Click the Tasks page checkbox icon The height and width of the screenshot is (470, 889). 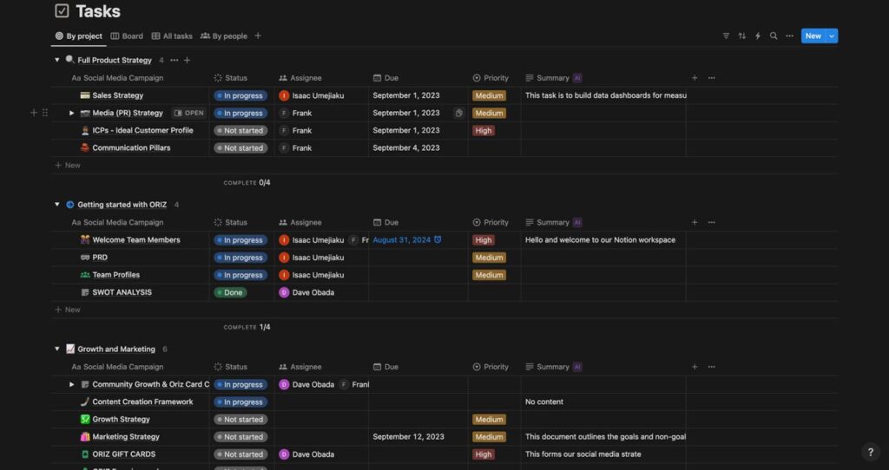(62, 10)
